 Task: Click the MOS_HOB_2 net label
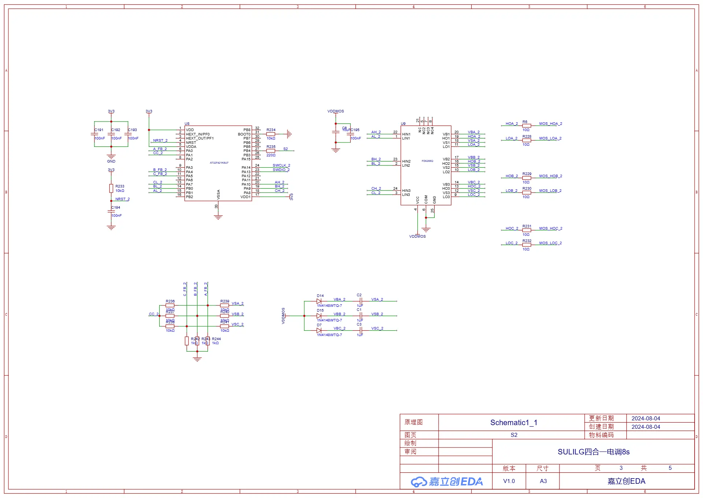[x=550, y=176]
